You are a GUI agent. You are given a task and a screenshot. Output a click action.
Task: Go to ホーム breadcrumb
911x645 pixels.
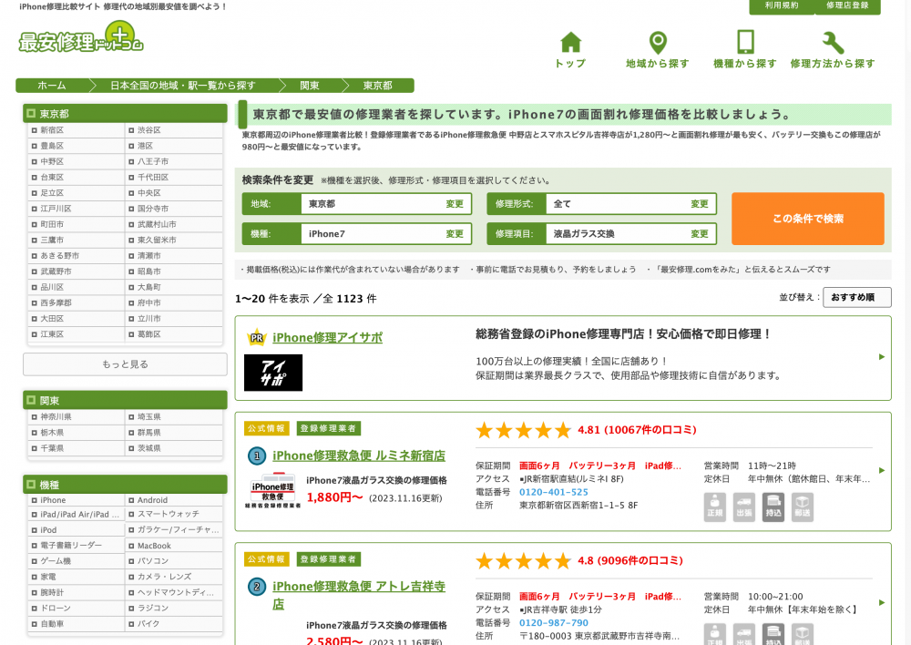tap(52, 86)
